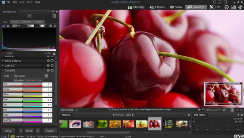Click the Save button
244x138 pixels.
[8, 131]
